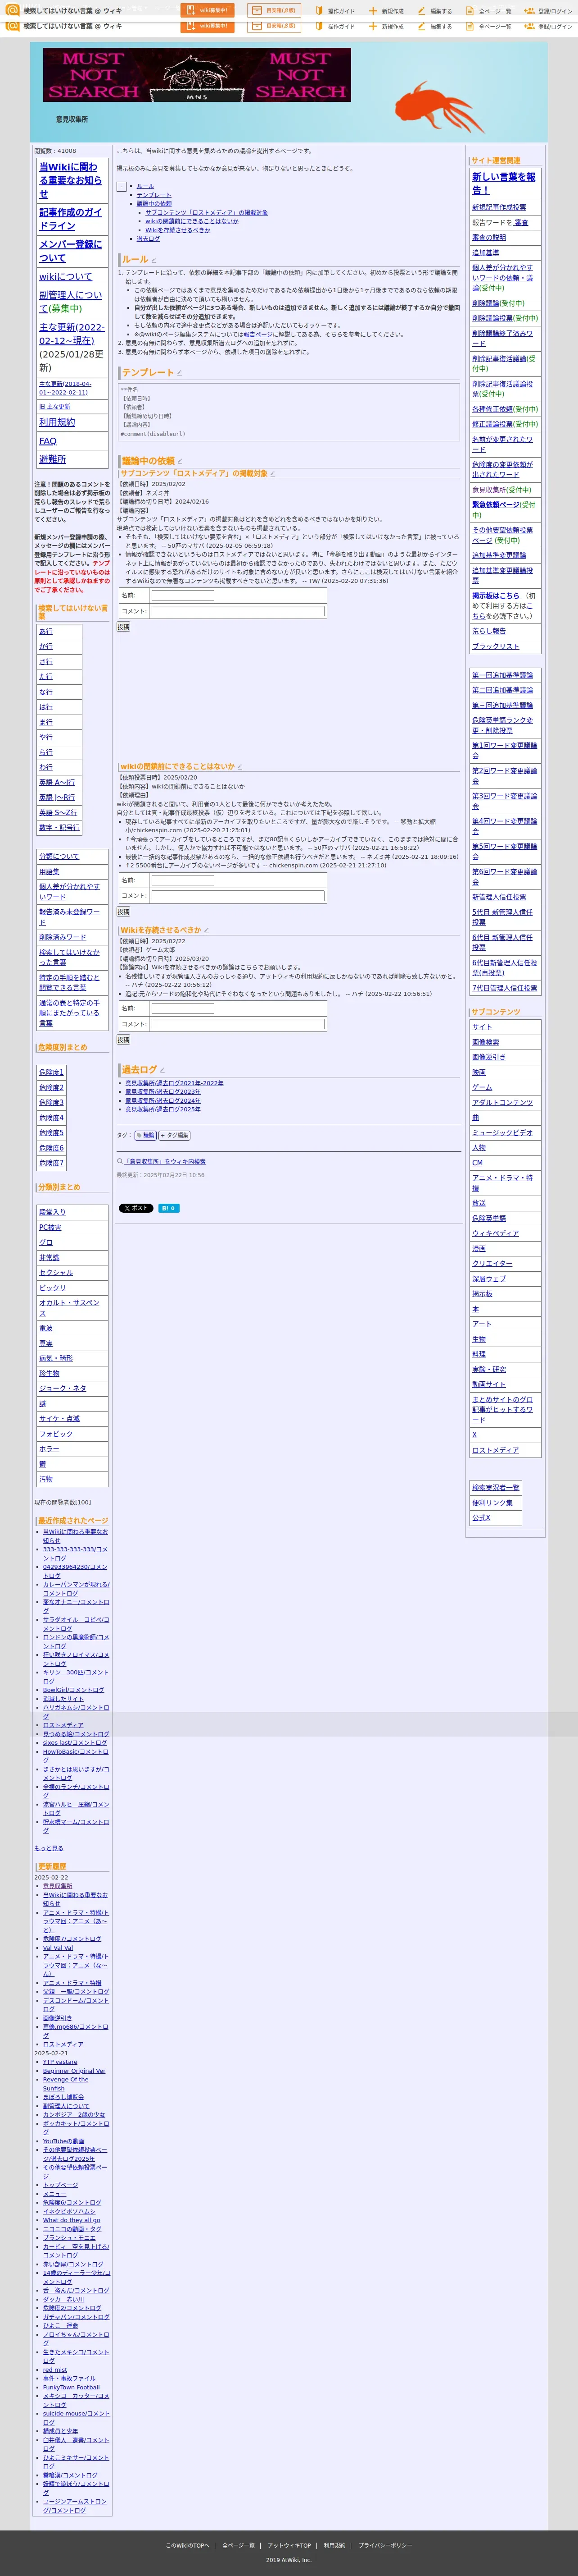The image size is (578, 2576).
Task: Open 危険度1 in the danger level list
Action: (51, 1072)
